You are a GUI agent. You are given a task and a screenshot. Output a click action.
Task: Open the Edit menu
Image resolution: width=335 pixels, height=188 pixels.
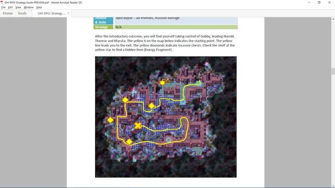tap(10, 7)
